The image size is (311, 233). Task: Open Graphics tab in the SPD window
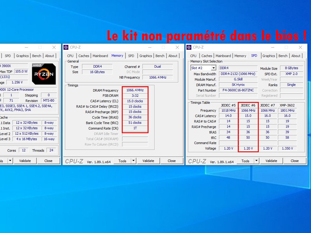[x=268, y=56]
